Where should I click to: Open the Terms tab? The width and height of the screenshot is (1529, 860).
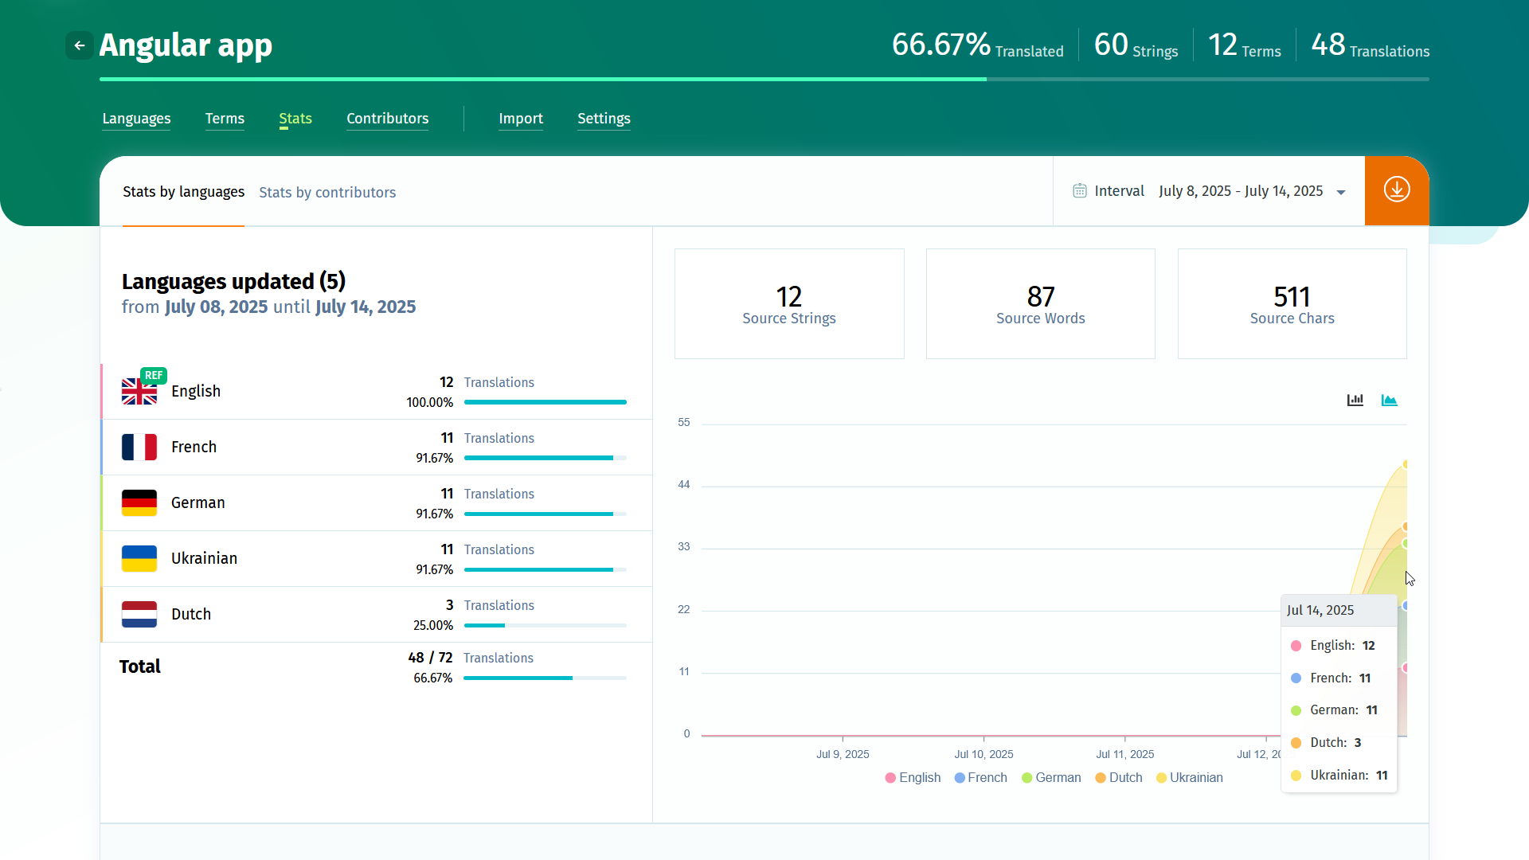click(x=225, y=119)
